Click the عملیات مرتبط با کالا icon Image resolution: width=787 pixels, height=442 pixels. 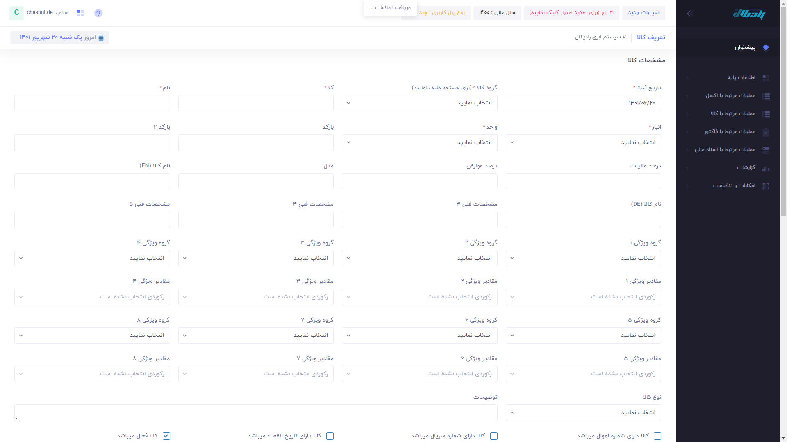pyautogui.click(x=766, y=114)
